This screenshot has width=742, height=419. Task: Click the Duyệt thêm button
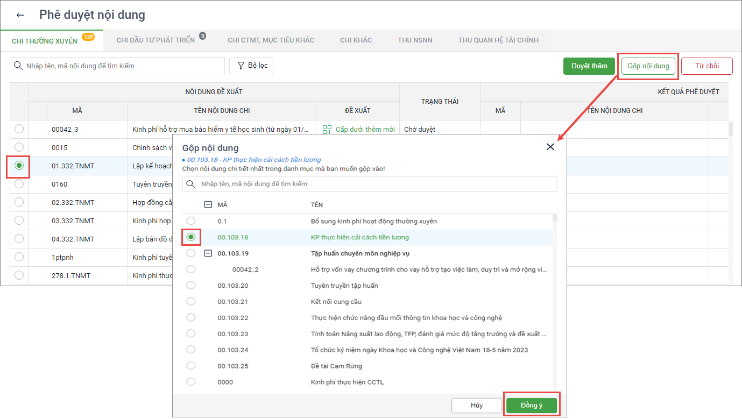(x=589, y=66)
